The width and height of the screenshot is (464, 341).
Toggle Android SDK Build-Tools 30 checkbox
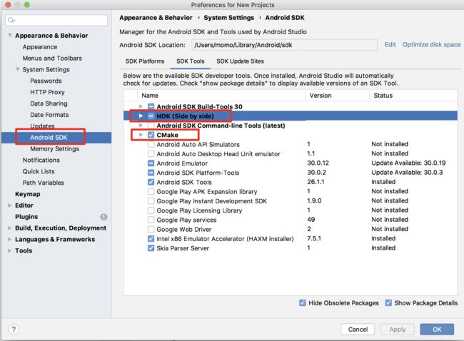[x=151, y=106]
